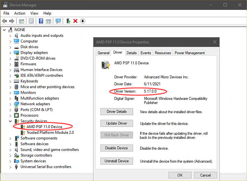Click the 5.17.0.0 driver version value
This screenshot has height=181, width=247.
pos(150,91)
